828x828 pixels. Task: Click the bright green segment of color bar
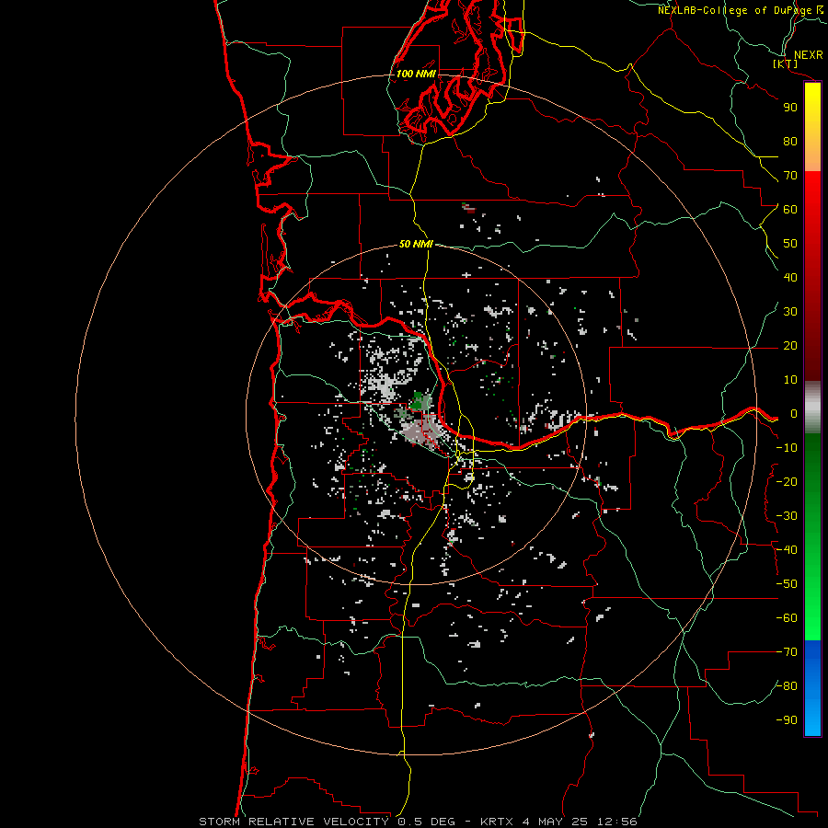click(812, 607)
